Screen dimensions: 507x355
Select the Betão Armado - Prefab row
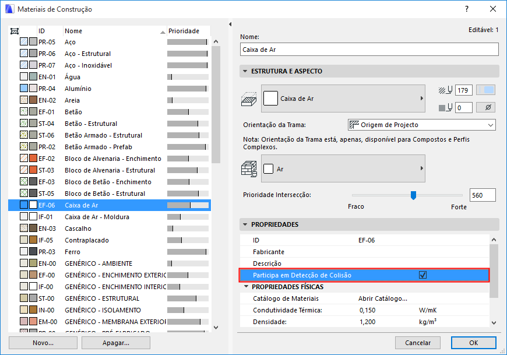[110, 146]
